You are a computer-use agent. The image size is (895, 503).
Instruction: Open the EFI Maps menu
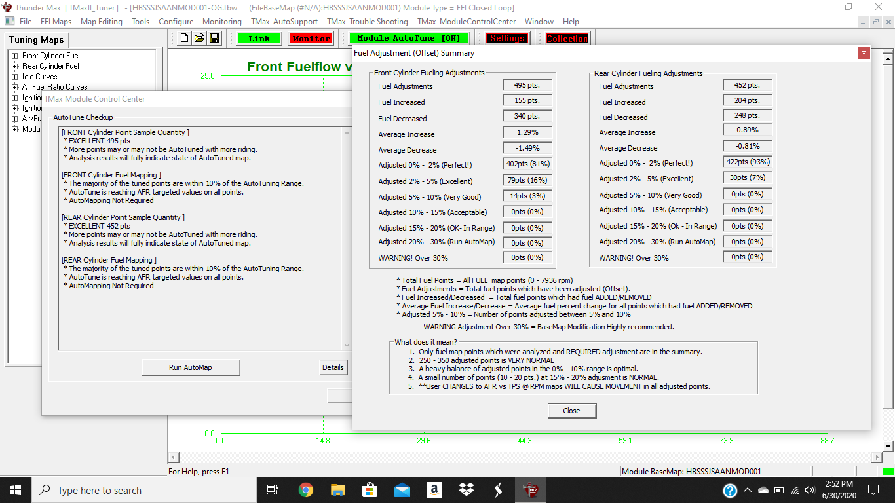[x=56, y=22]
